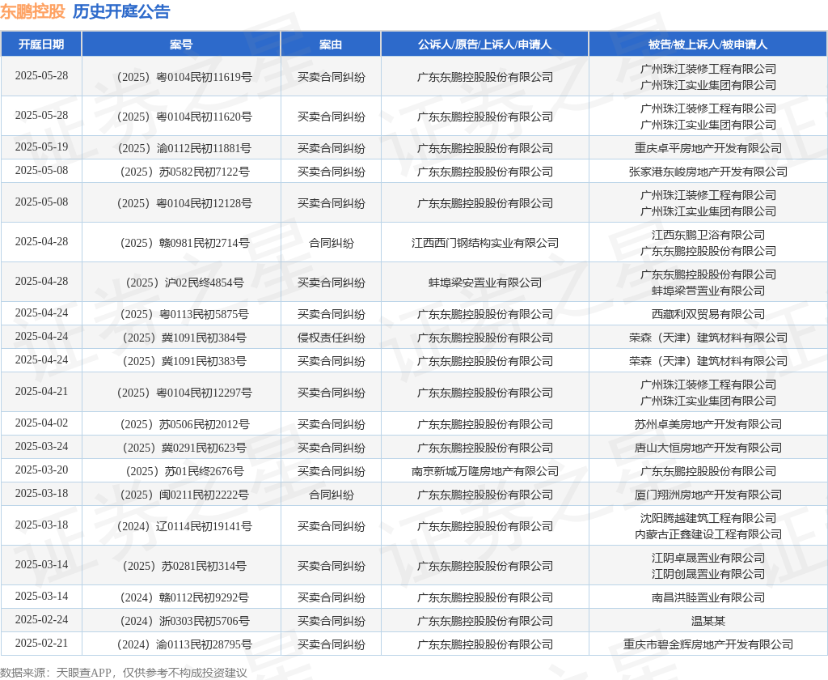Click case number 冀1091民初383号

pos(204,362)
